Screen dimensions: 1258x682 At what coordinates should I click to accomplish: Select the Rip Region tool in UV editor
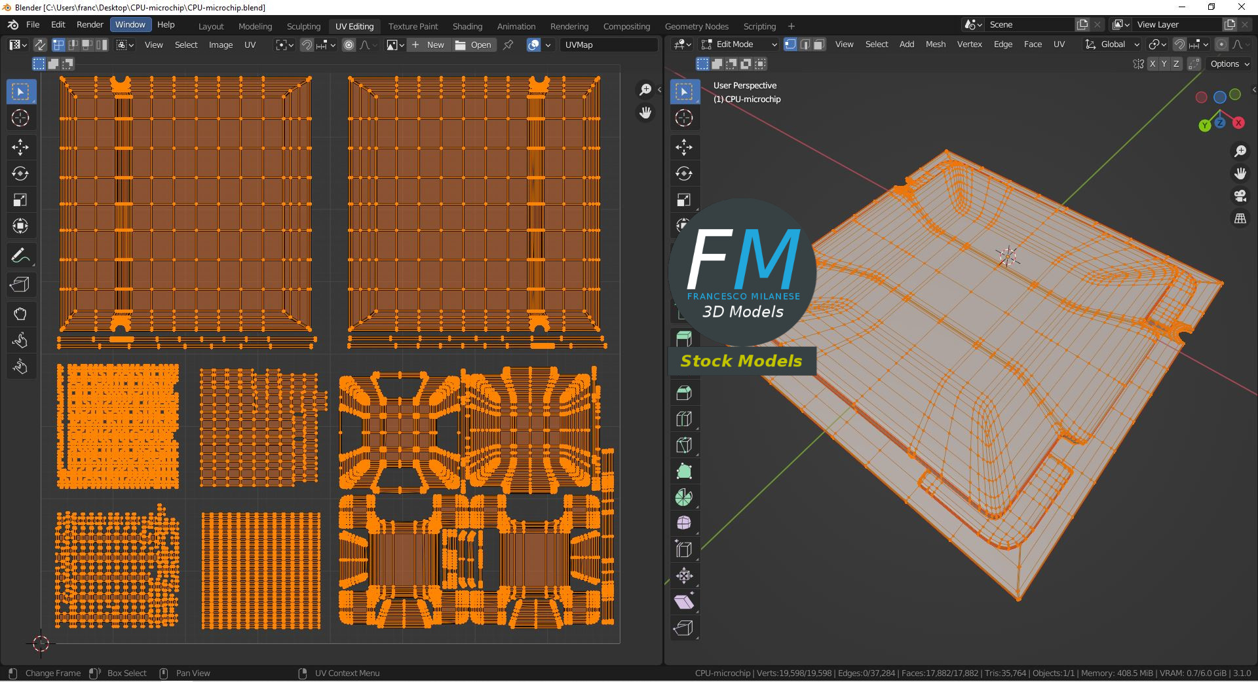click(x=20, y=285)
